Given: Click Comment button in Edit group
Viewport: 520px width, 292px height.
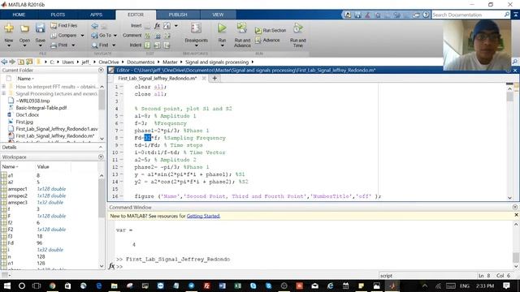Looking at the screenshot, I should pos(132,35).
